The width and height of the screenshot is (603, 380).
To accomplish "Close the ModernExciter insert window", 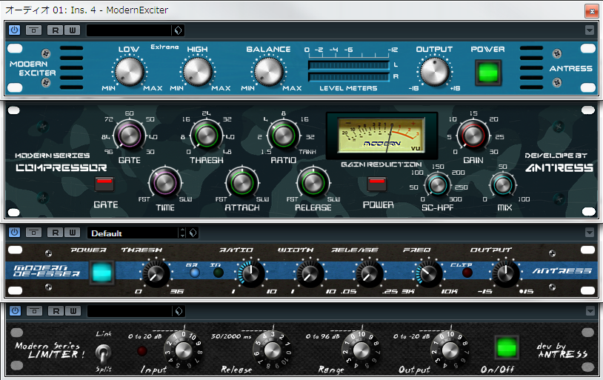I will tap(591, 11).
